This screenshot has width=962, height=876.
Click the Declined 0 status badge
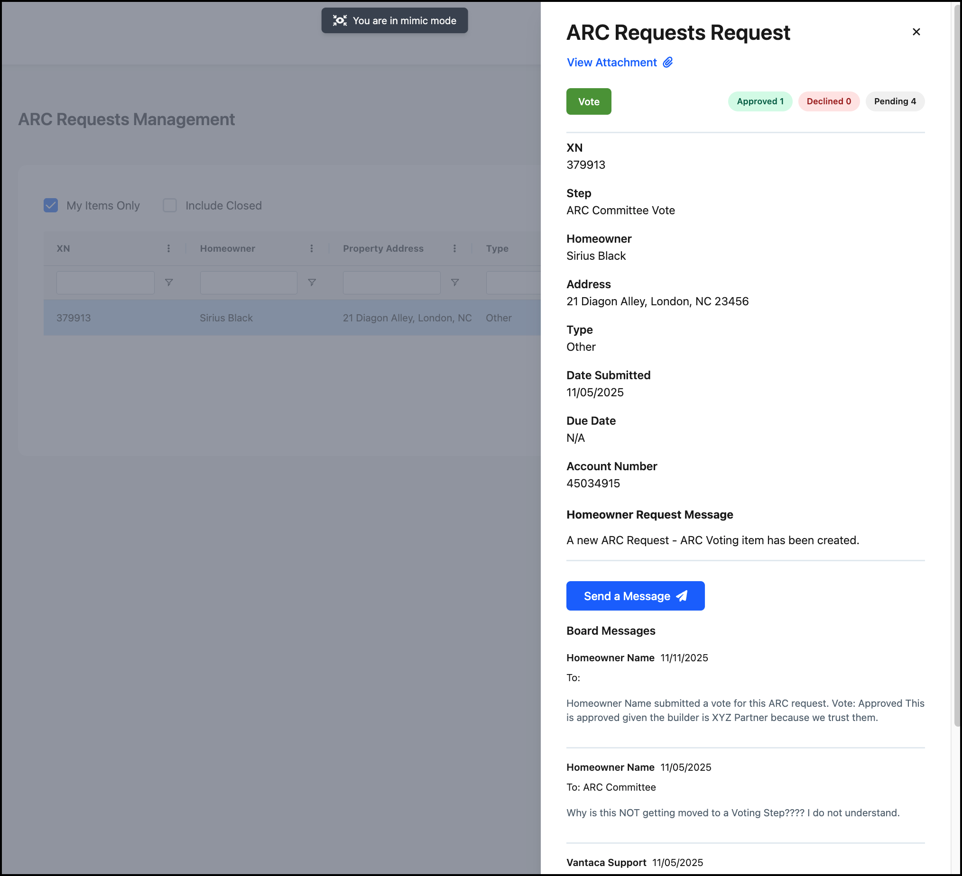[828, 101]
